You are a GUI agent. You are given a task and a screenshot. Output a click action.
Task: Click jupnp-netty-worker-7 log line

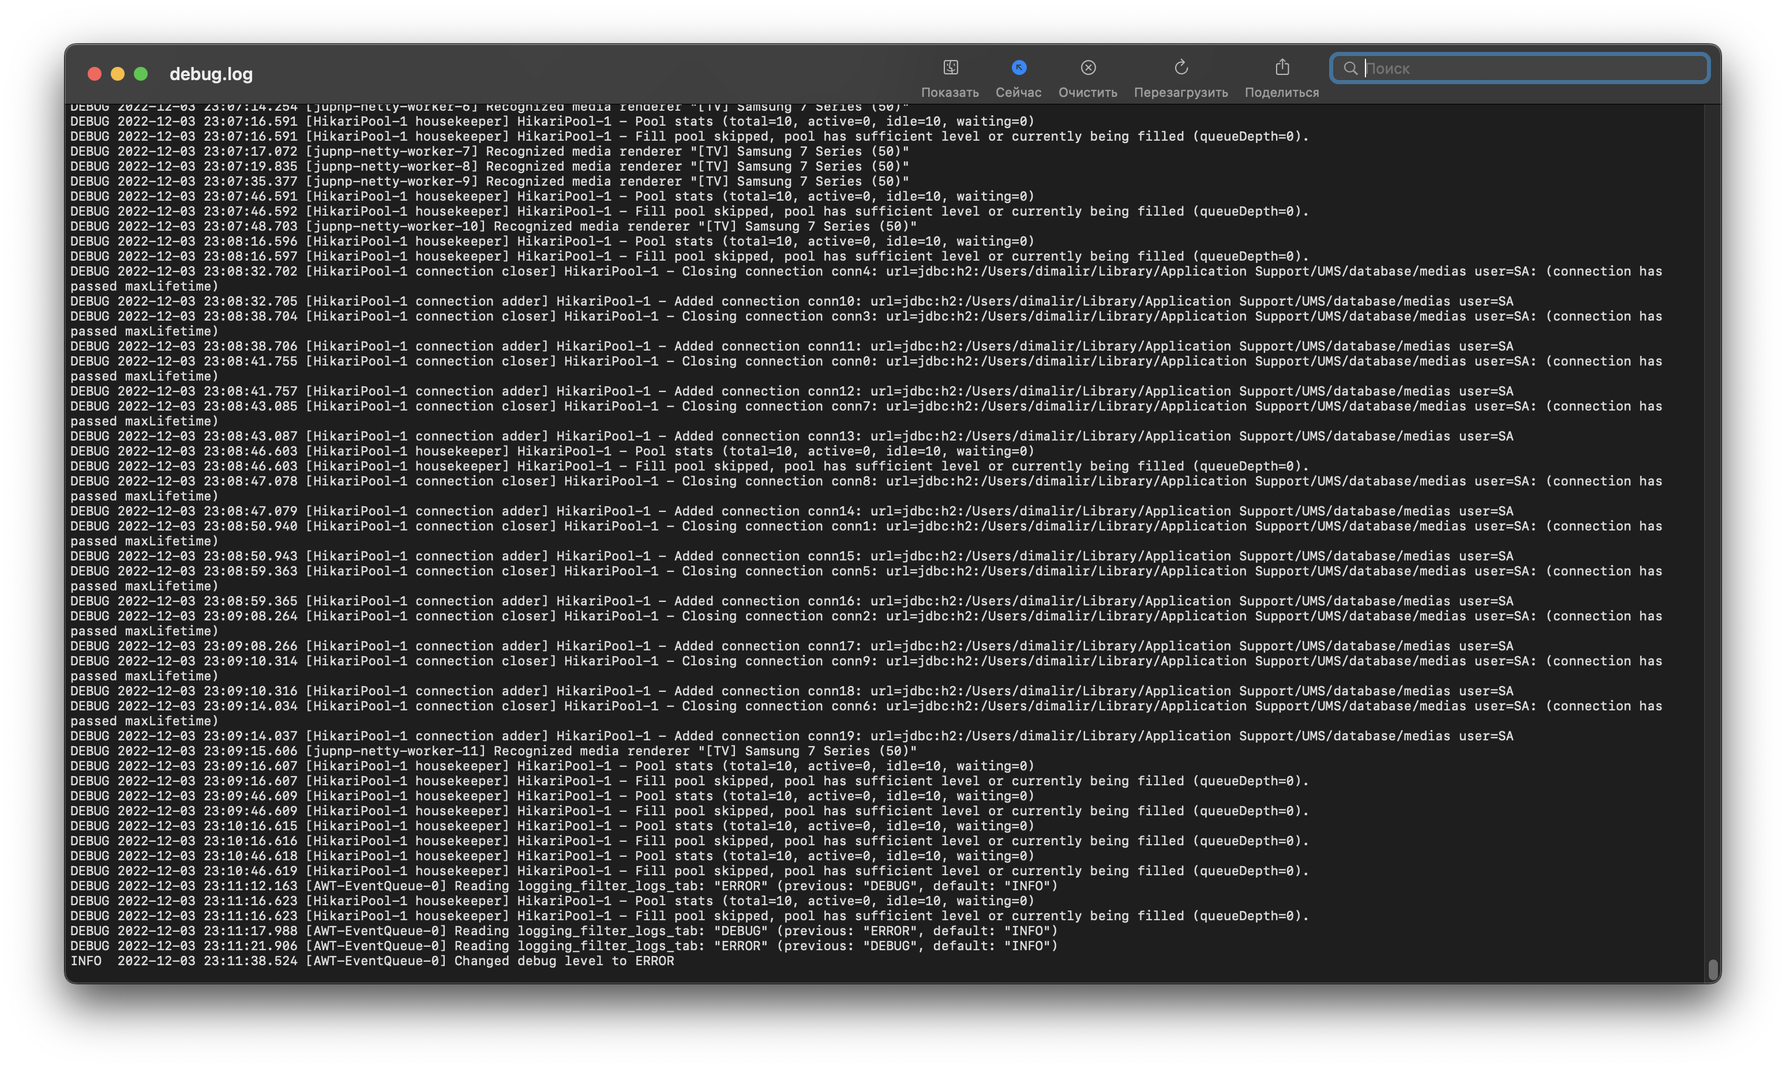coord(489,151)
